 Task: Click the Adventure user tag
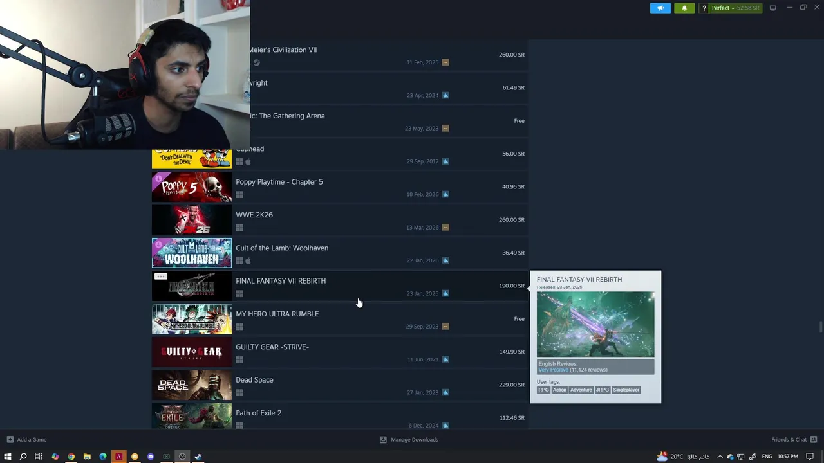point(581,390)
